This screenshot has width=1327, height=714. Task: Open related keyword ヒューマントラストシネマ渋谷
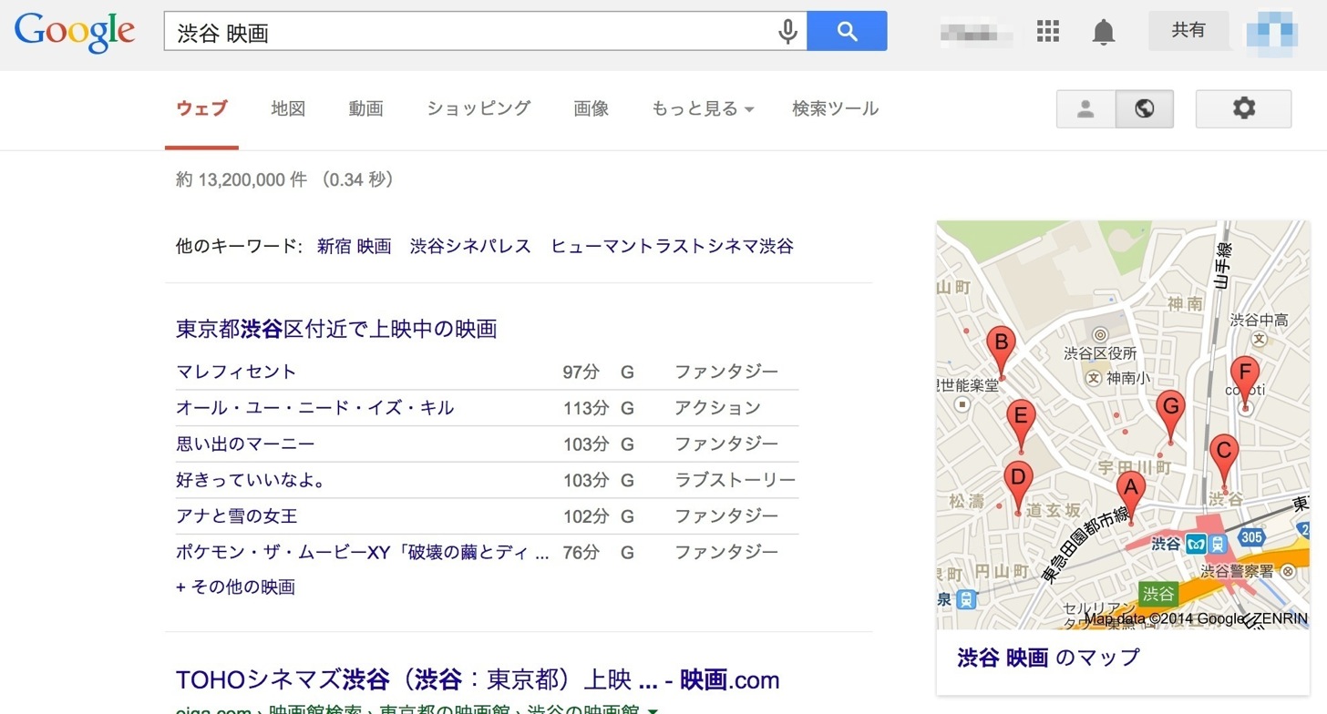[672, 246]
